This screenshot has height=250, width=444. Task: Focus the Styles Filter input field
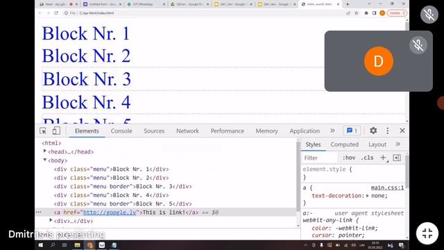(320, 158)
